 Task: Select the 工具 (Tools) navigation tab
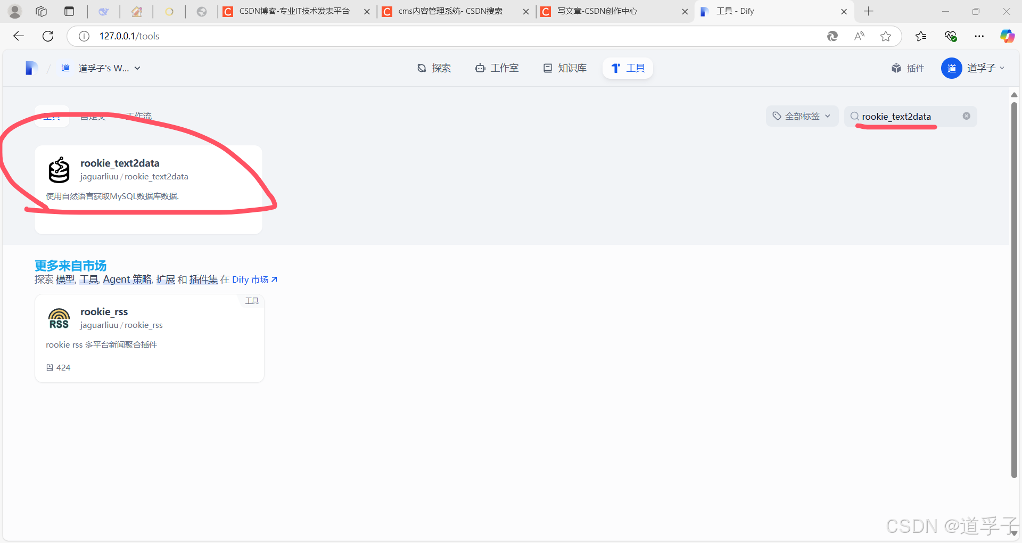tap(628, 68)
